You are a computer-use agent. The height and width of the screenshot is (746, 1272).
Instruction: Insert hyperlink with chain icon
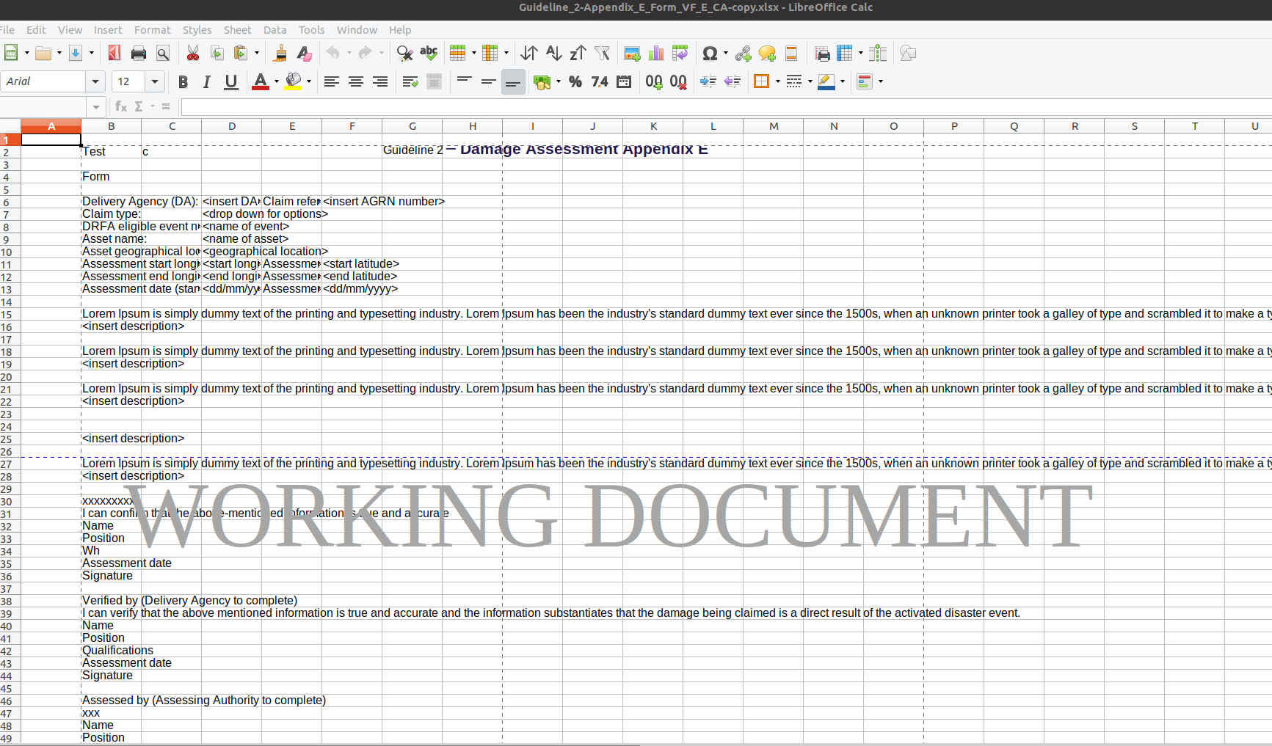(x=743, y=53)
